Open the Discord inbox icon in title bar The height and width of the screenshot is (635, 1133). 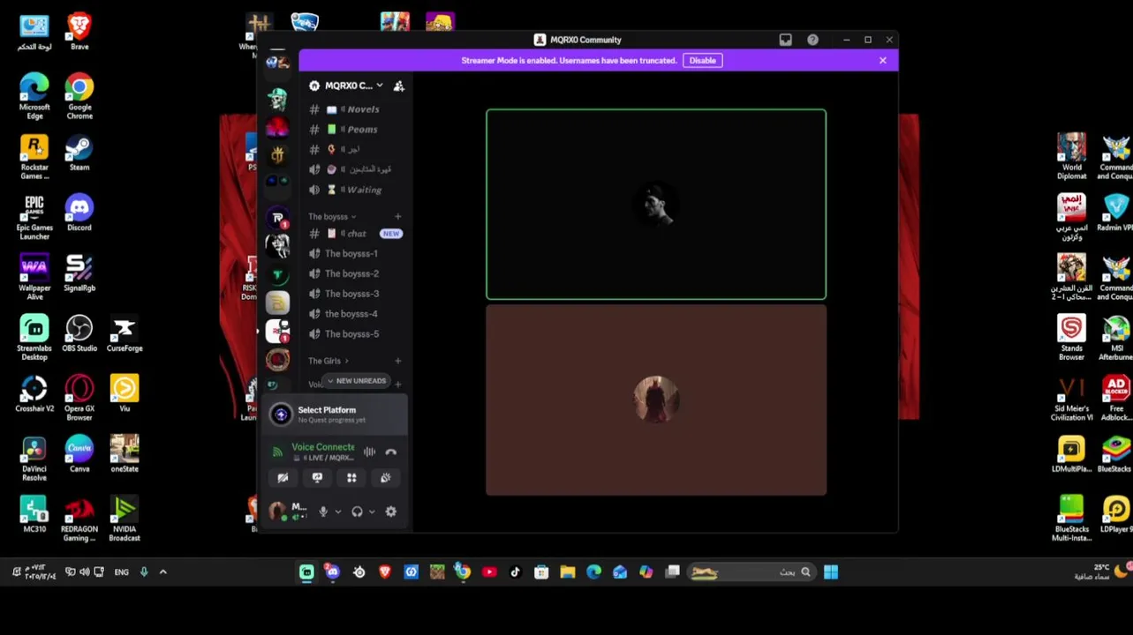point(785,40)
